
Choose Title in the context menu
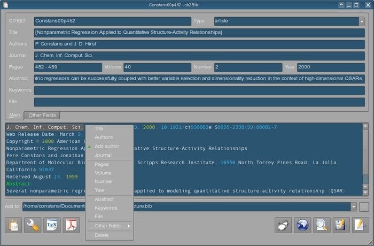coord(110,128)
